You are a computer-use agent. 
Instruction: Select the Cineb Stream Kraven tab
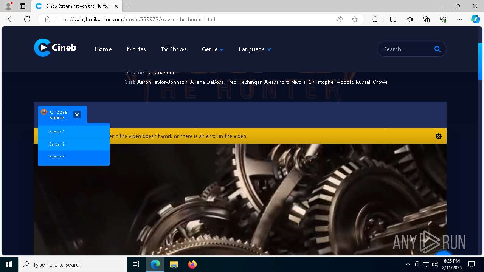point(77,6)
